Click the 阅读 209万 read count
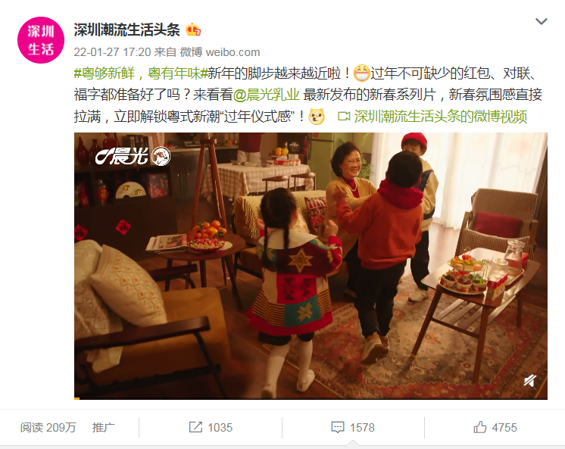The width and height of the screenshot is (565, 449). 48,427
